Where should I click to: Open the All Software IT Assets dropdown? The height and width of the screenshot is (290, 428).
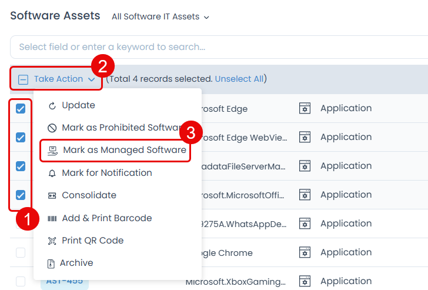point(160,16)
